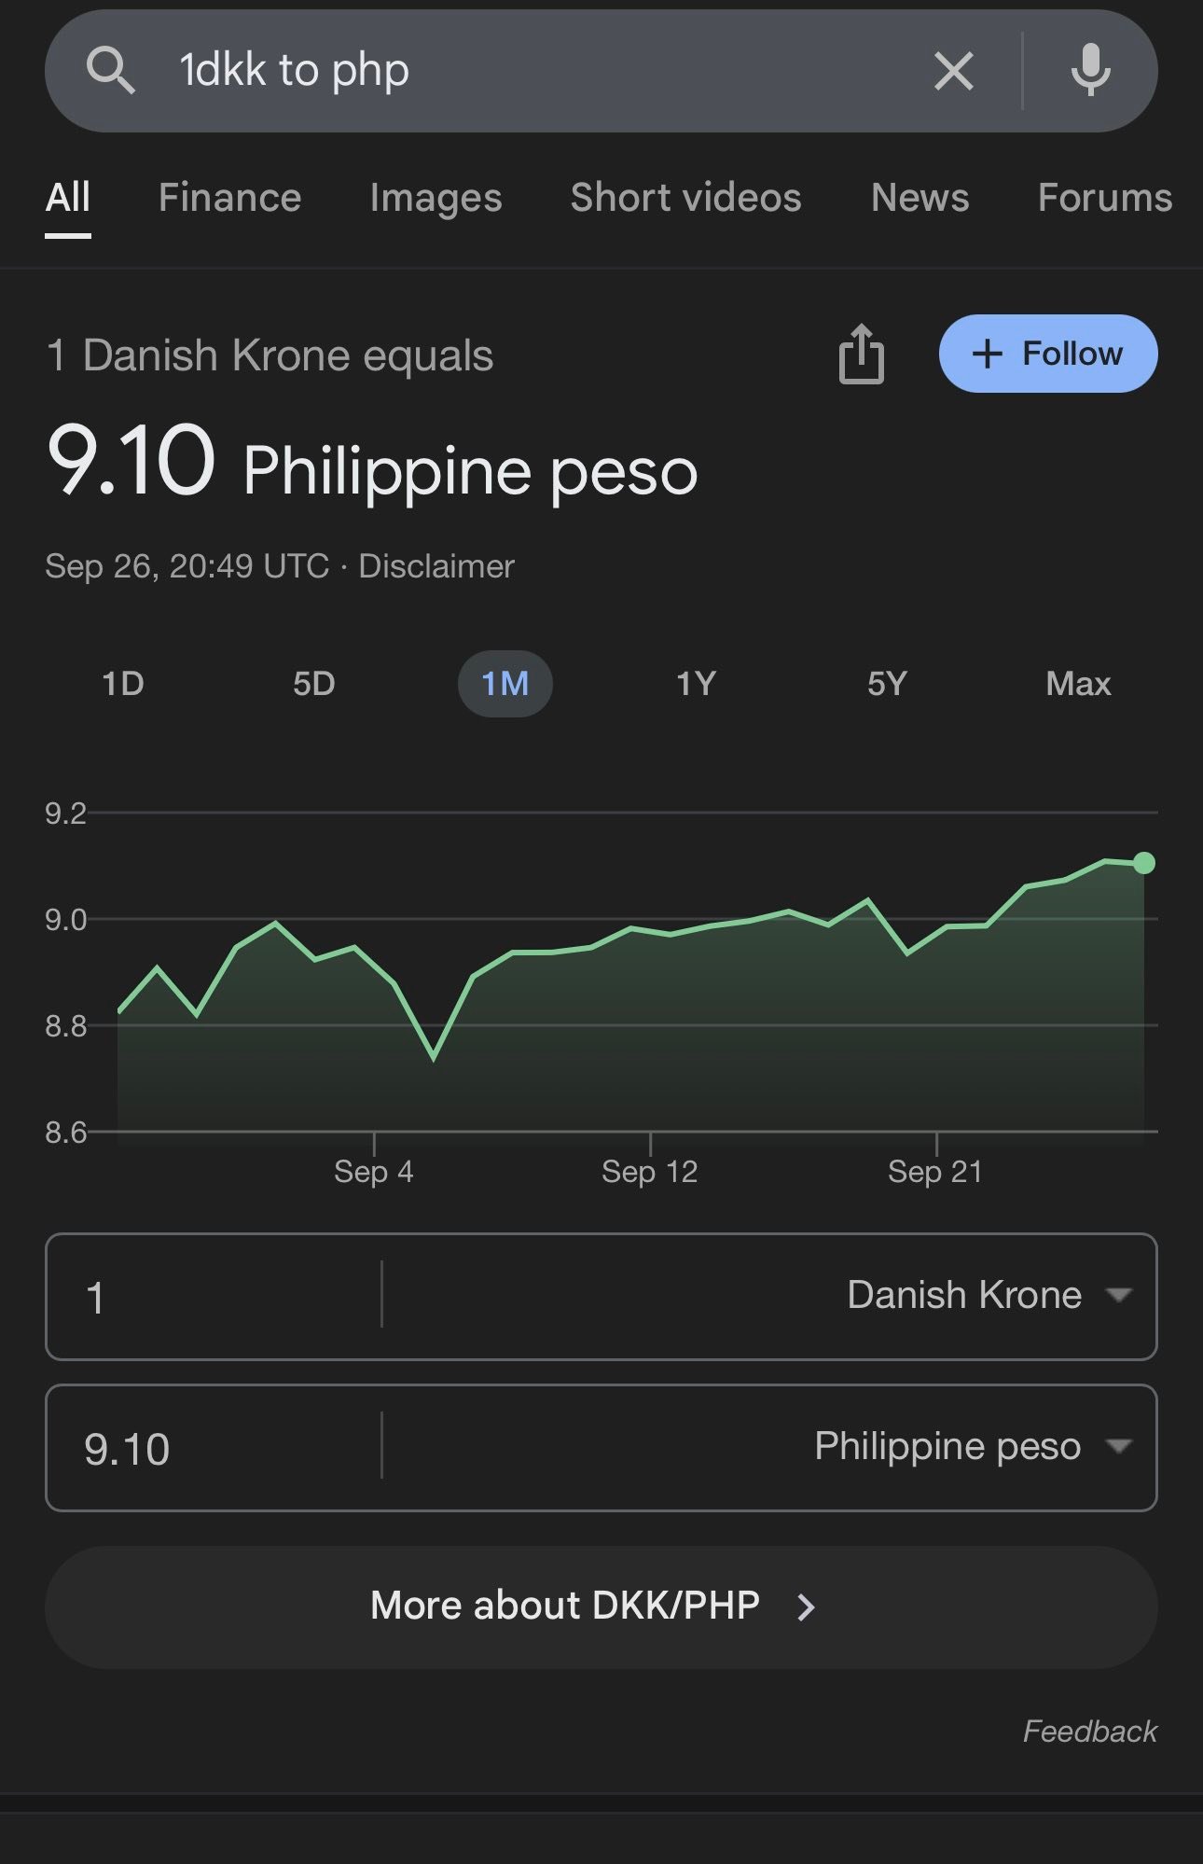Image resolution: width=1203 pixels, height=1864 pixels.
Task: Click the green endpoint dot on chart
Action: pyautogui.click(x=1144, y=863)
